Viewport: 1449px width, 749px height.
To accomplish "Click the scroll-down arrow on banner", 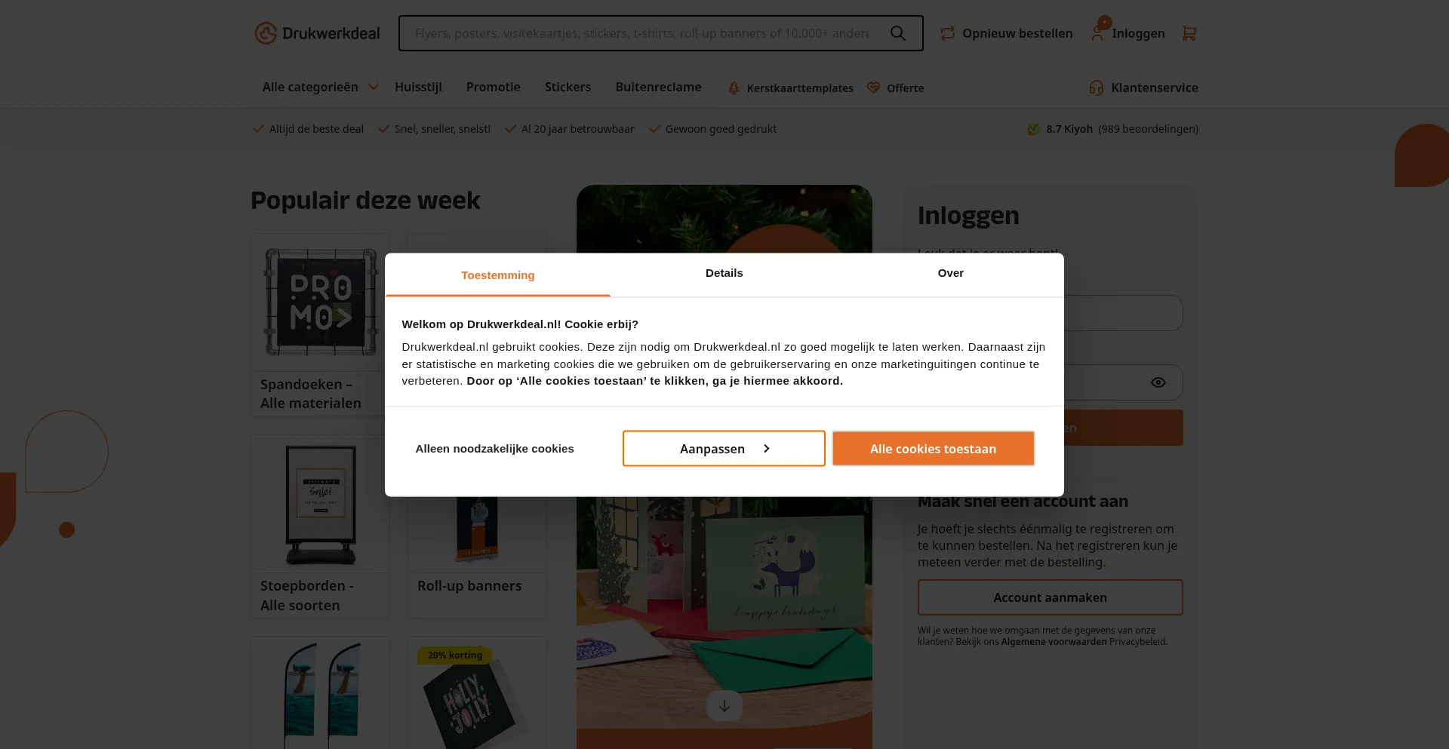I will (724, 706).
